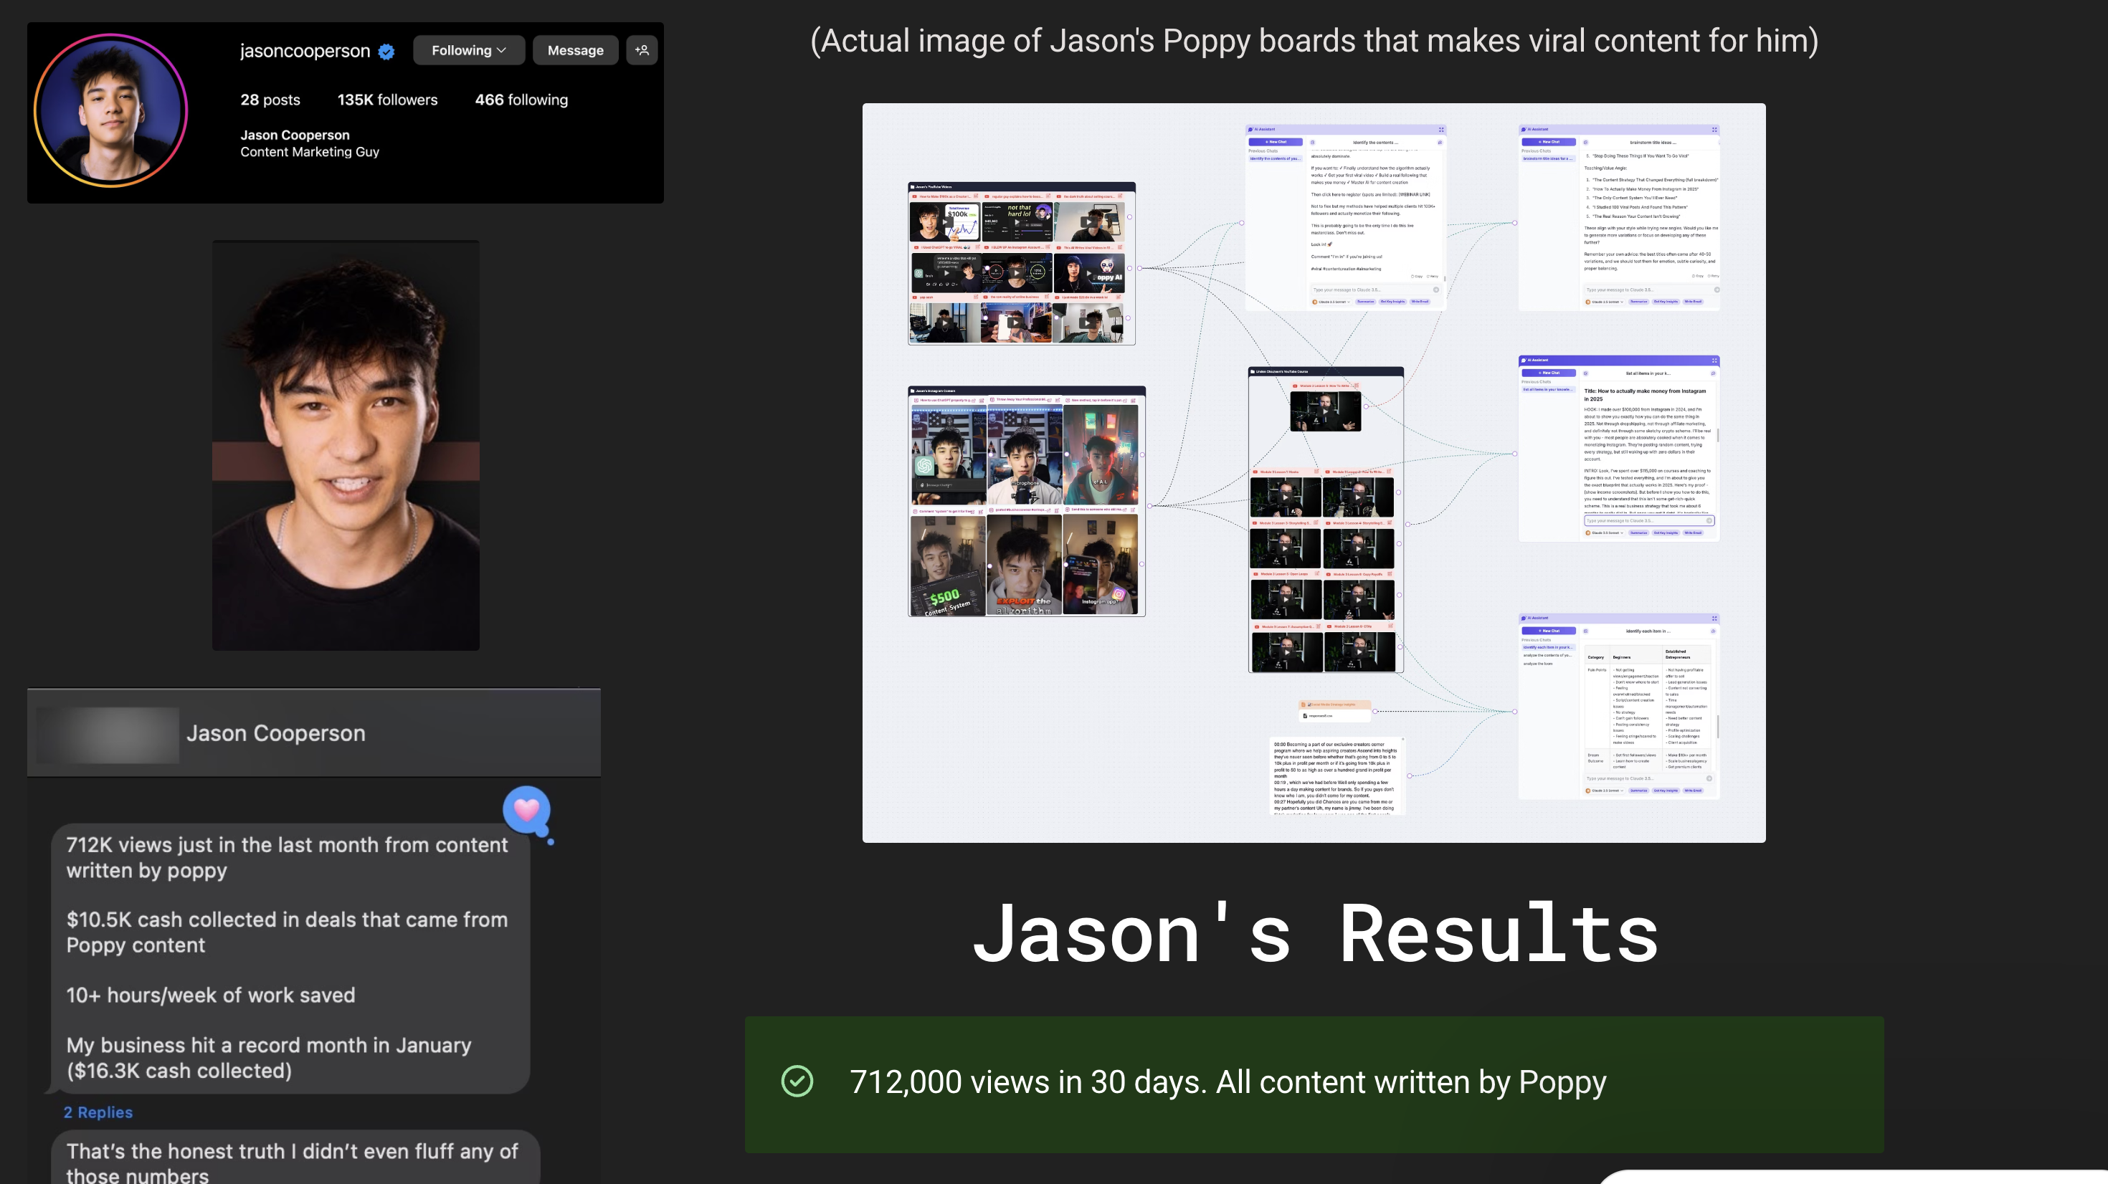This screenshot has height=1184, width=2108.
Task: Expand the middle-right AI Assistant panel fullscreen icon
Action: pyautogui.click(x=1714, y=360)
